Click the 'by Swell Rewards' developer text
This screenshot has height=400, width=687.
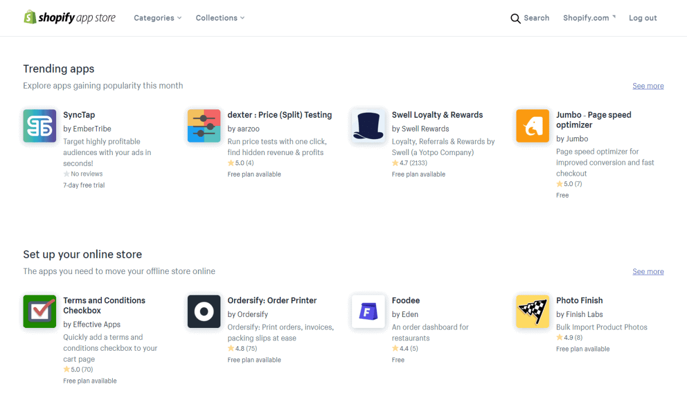pyautogui.click(x=420, y=129)
